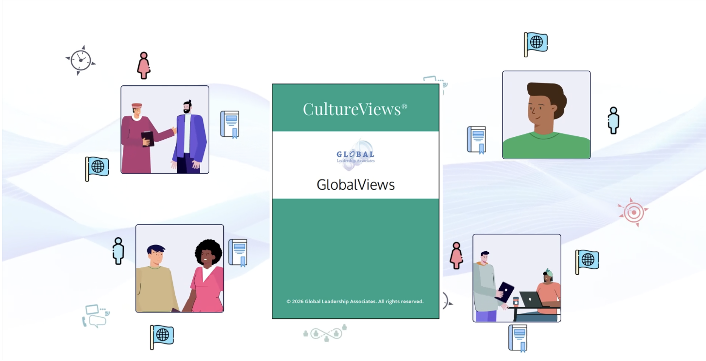Viewport: 706px width, 361px height.
Task: Click the GlobalViews heading text
Action: (x=356, y=184)
